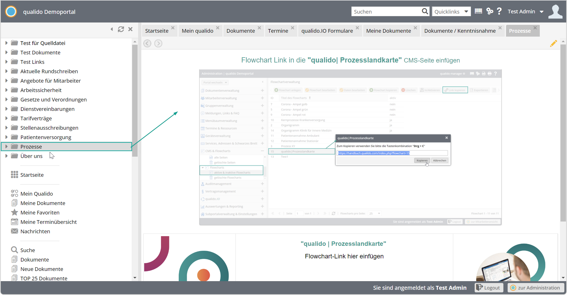Screen dimensions: 567x295
Task: Click the pencil edit icon
Action: coord(553,43)
